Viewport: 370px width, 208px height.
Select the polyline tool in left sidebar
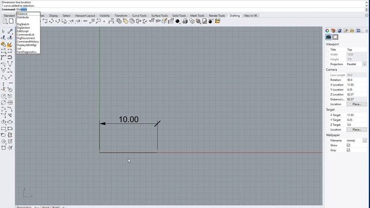(x=3, y=77)
